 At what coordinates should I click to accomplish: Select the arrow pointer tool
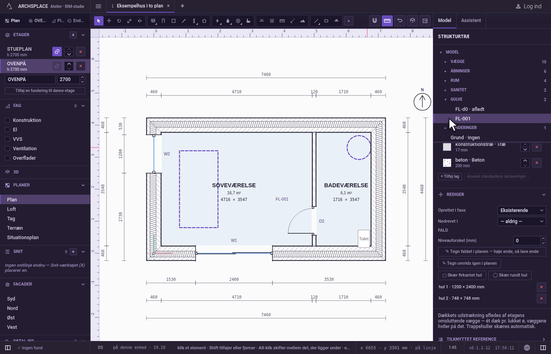99,21
